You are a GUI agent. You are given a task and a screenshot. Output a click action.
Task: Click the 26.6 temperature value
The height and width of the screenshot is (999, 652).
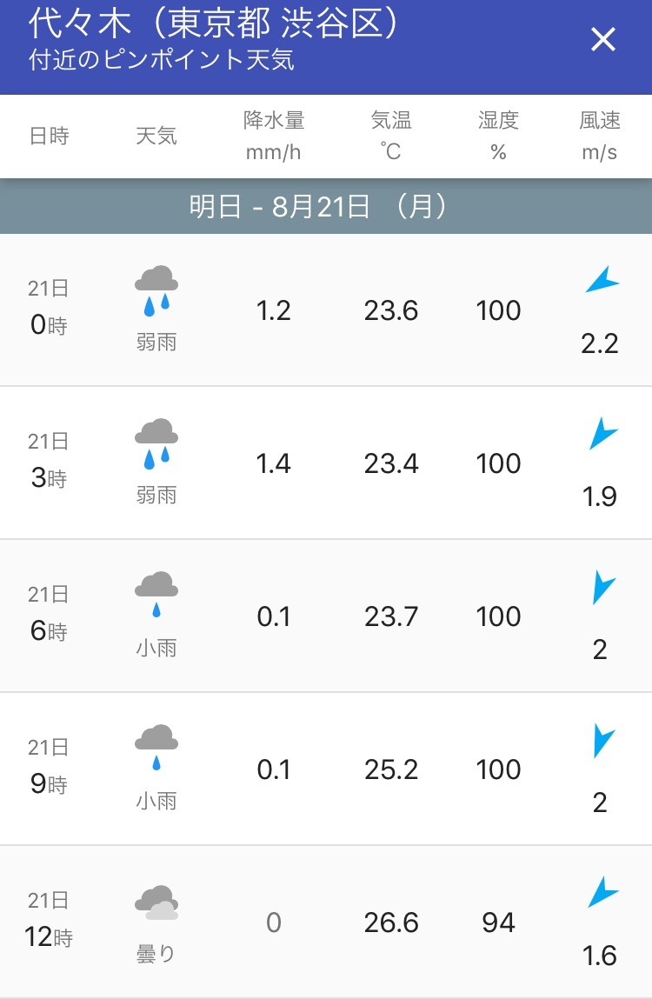[x=391, y=922]
